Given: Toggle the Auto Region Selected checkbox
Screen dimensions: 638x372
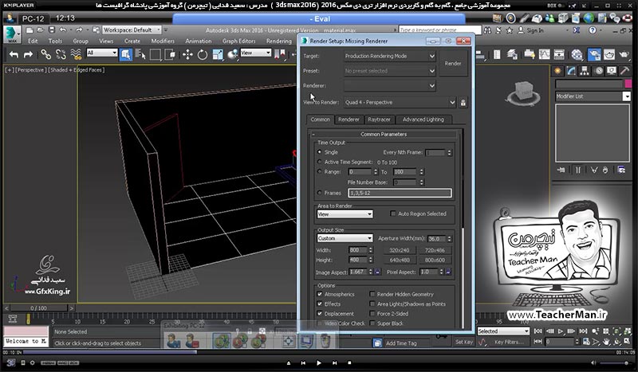Looking at the screenshot, I should tap(392, 213).
